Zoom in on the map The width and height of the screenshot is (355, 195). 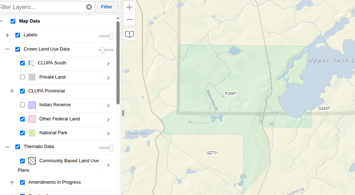click(129, 7)
